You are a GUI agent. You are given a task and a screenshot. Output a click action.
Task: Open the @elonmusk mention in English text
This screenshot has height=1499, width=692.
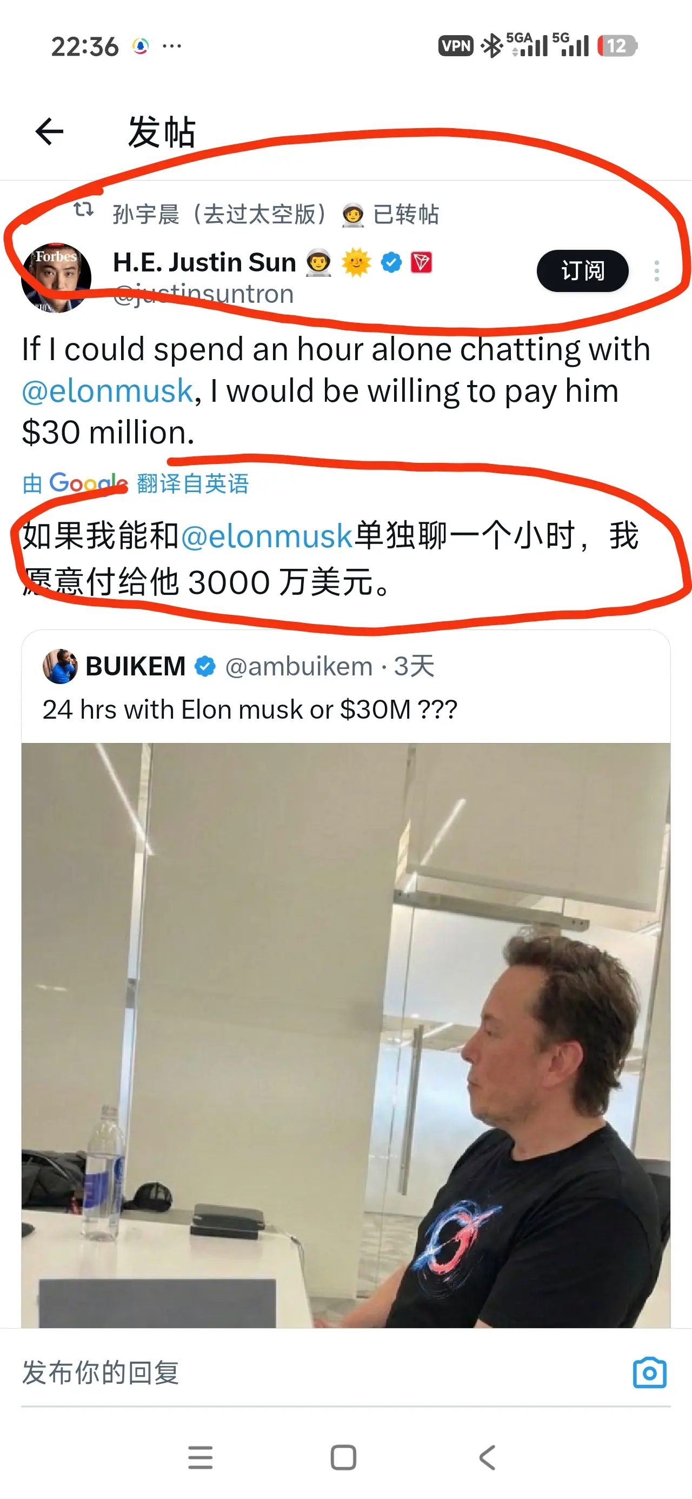click(x=107, y=391)
